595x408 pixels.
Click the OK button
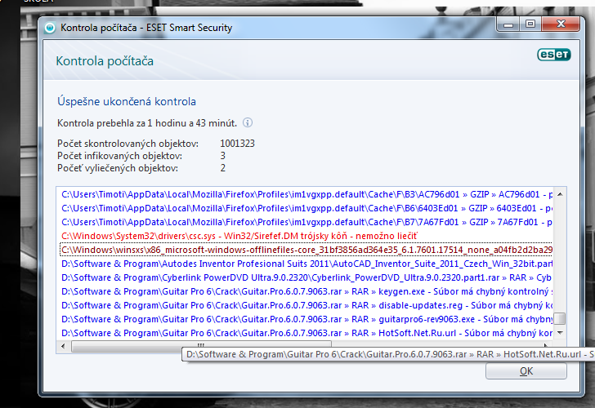click(526, 371)
